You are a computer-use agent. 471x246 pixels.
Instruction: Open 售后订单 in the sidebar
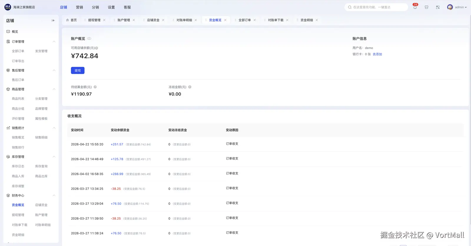coord(18,80)
